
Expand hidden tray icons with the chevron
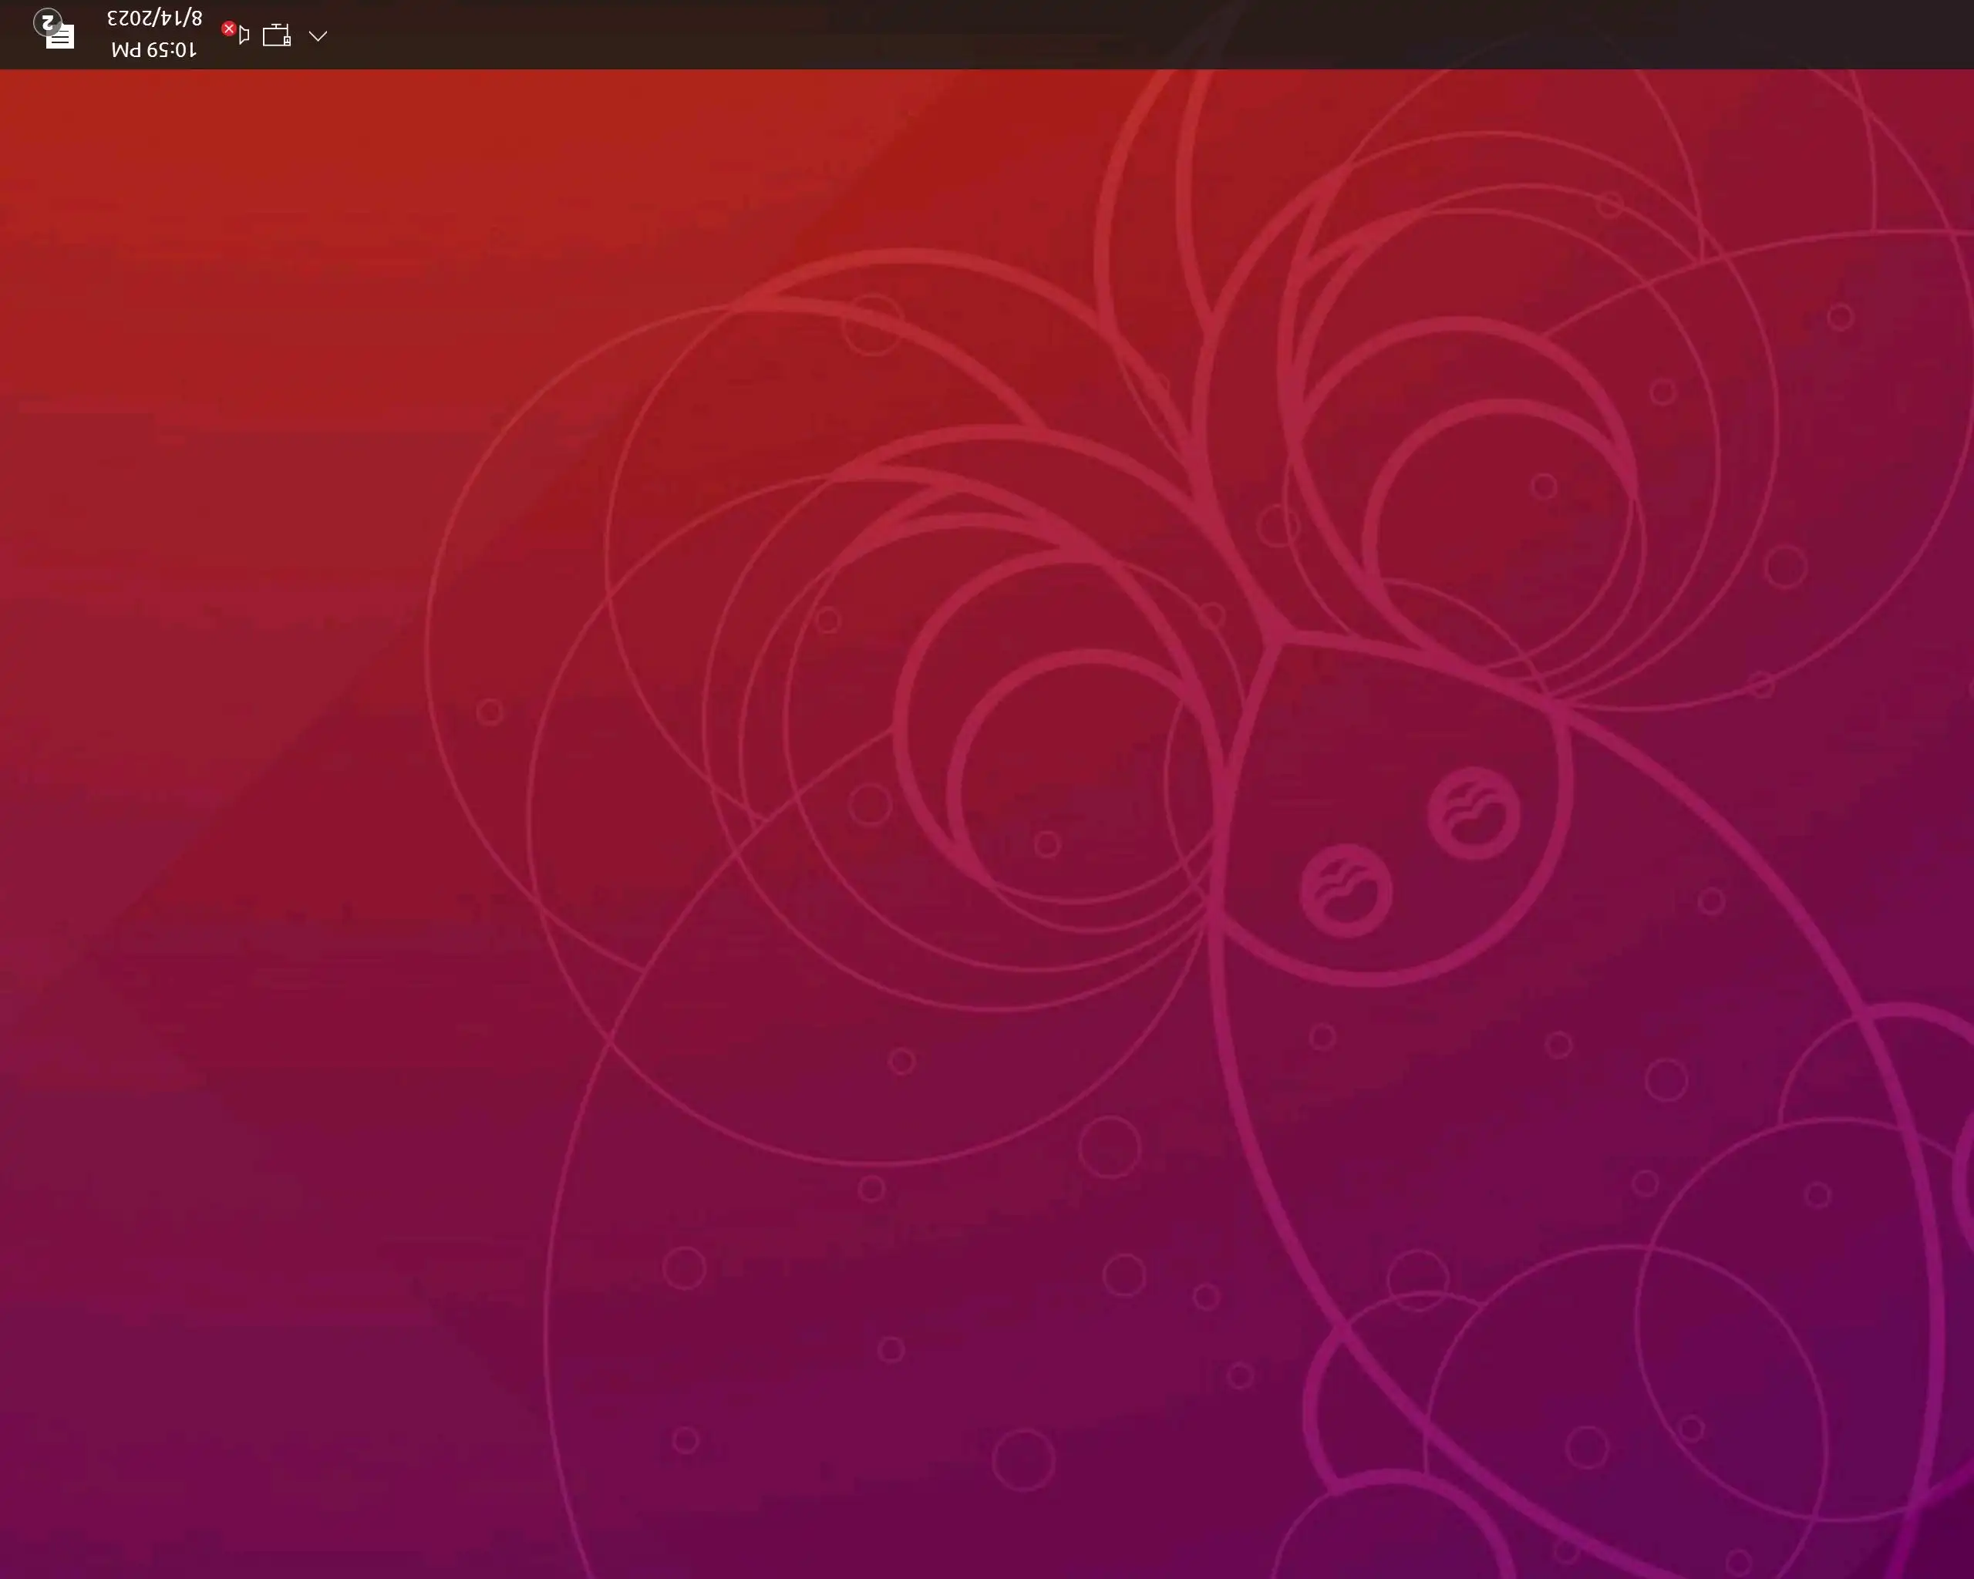(318, 35)
